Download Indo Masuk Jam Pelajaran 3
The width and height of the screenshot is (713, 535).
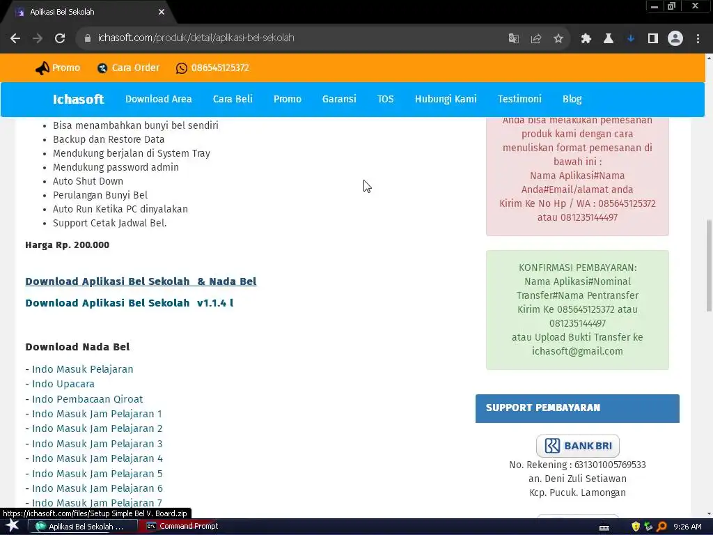pos(97,444)
